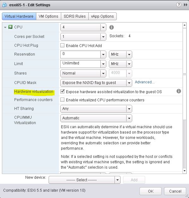Uncheck Expose hardware assisted virtualization to guest OS
The height and width of the screenshot is (198, 189).
pos(62,92)
